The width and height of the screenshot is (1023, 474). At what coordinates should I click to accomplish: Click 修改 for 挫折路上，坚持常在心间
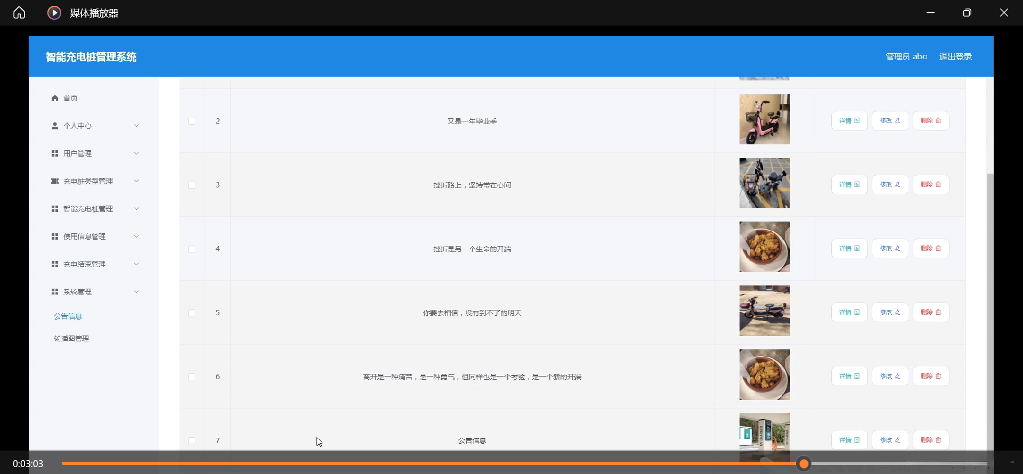coord(890,185)
